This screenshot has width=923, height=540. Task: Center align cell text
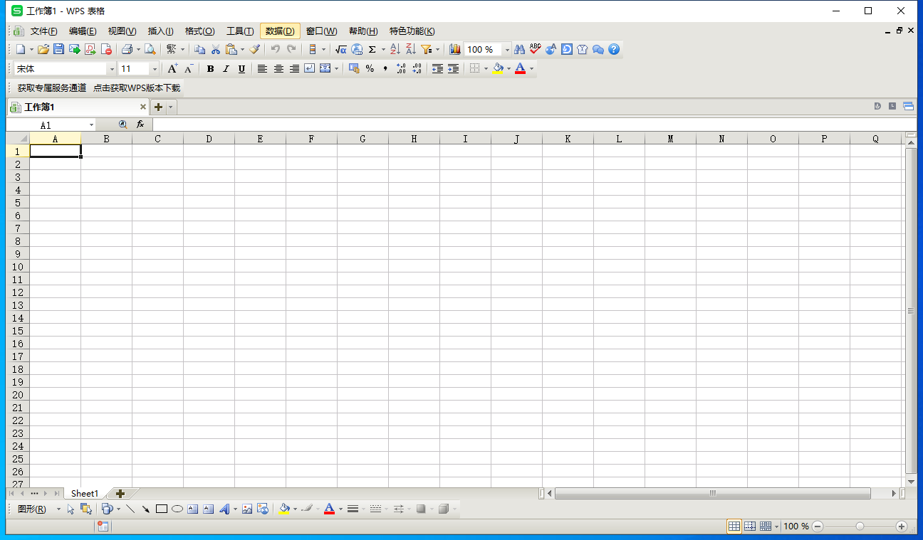(x=278, y=69)
